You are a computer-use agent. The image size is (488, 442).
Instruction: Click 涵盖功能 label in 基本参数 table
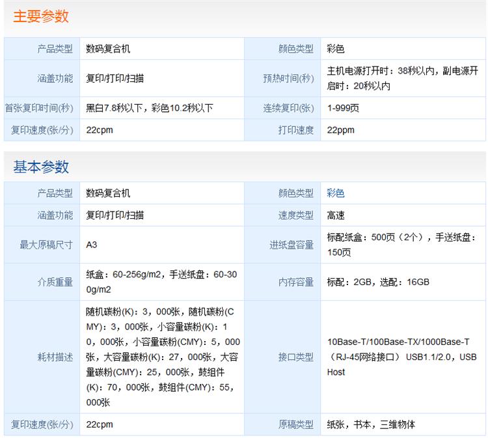tap(55, 215)
